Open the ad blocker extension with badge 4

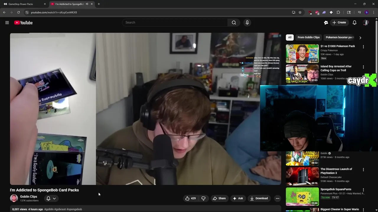317,12
